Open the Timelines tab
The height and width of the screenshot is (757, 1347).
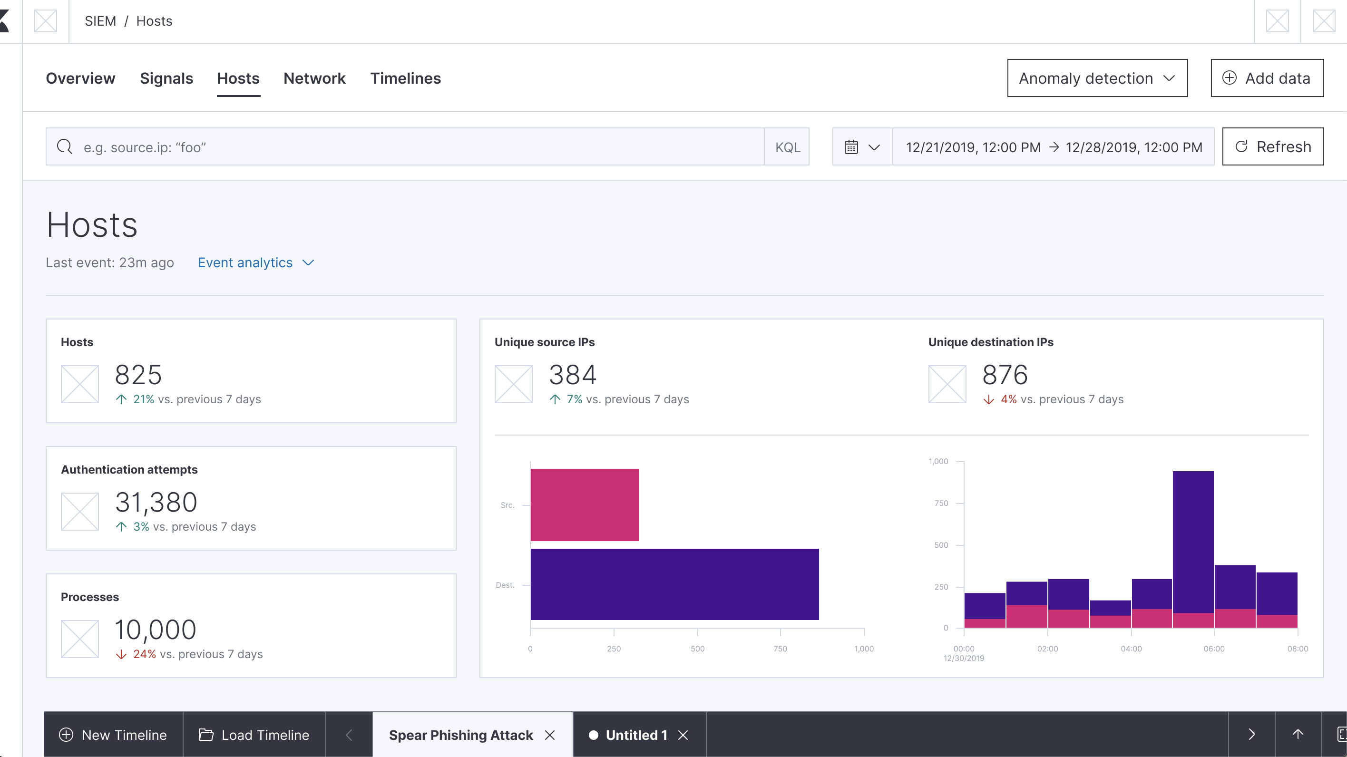pos(405,78)
